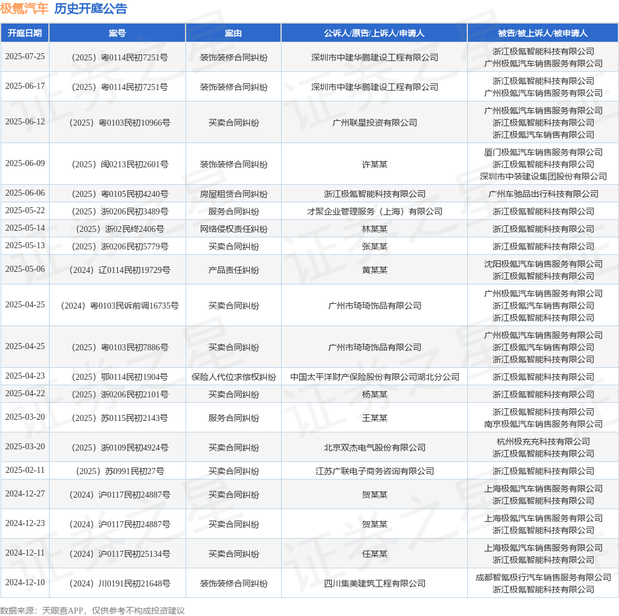Click the title text 极氪汽车
The image size is (619, 616).
[x=24, y=8]
